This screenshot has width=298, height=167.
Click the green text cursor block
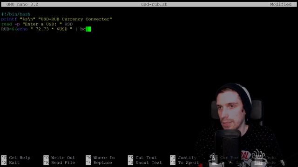point(88,29)
